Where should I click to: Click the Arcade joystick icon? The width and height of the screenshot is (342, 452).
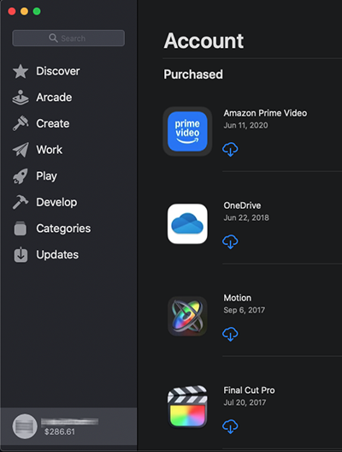[21, 98]
